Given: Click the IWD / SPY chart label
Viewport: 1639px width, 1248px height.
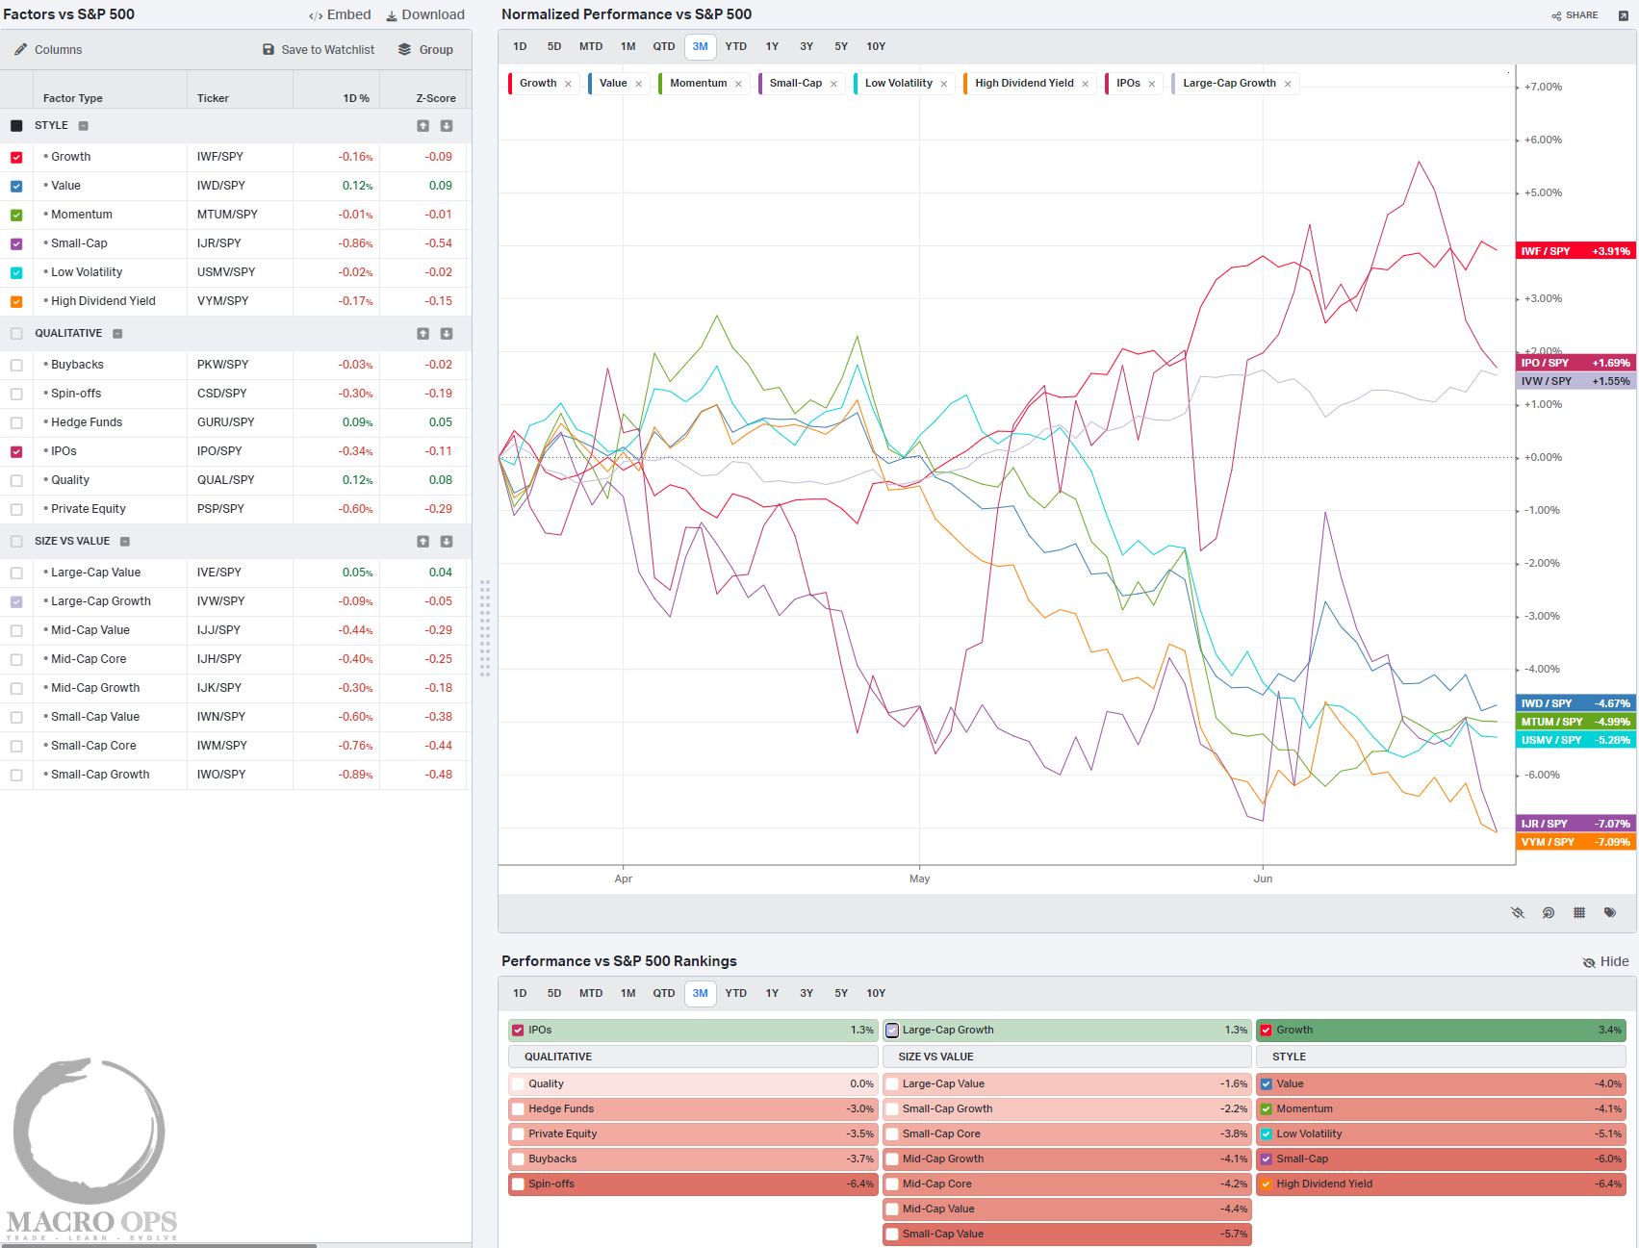Looking at the screenshot, I should click(x=1575, y=703).
